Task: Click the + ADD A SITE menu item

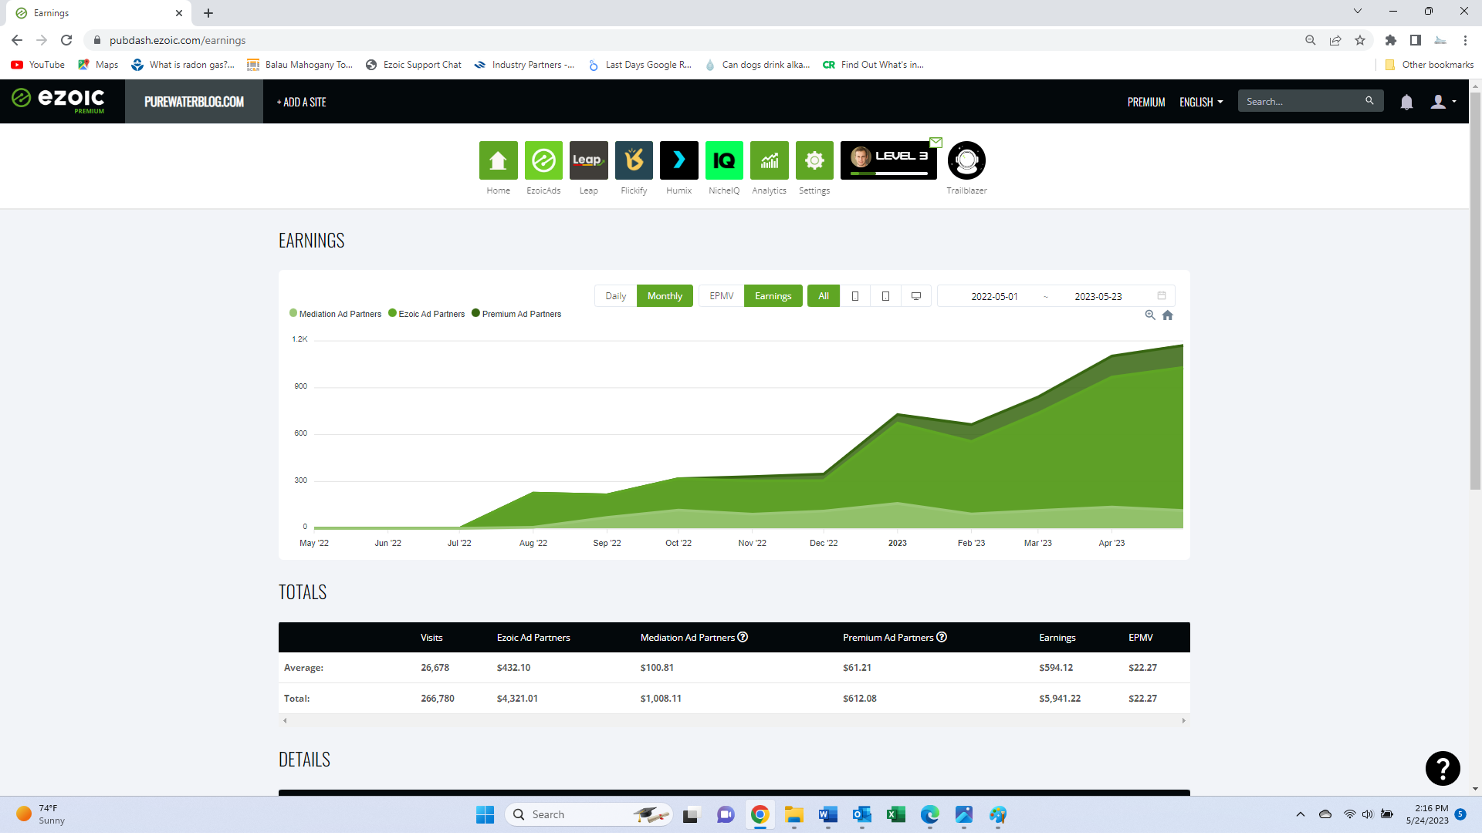Action: tap(302, 102)
